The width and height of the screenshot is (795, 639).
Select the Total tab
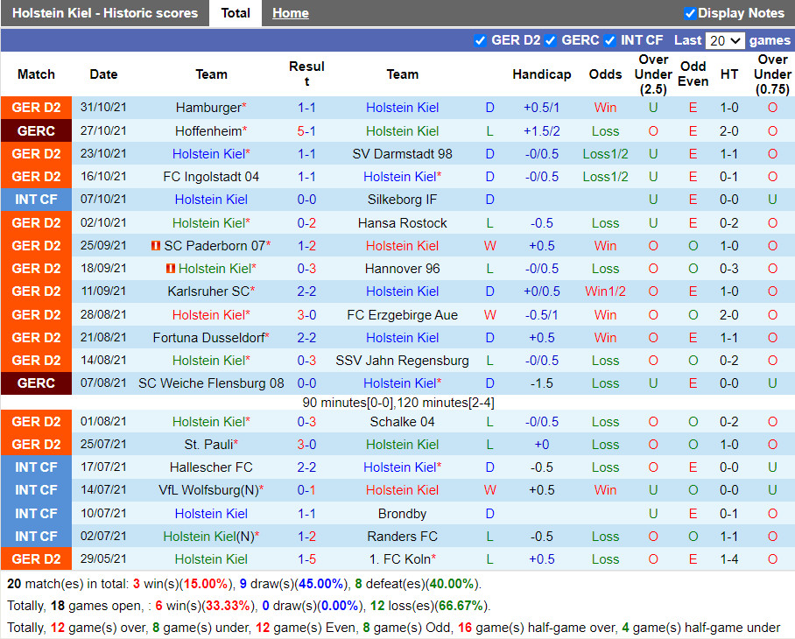tap(236, 13)
